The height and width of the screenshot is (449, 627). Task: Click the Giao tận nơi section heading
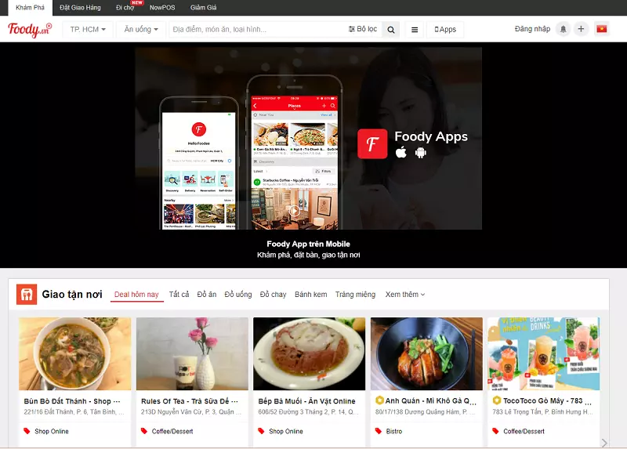point(72,295)
